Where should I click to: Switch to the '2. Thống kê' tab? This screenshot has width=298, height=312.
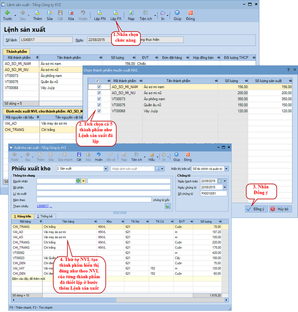44,216
